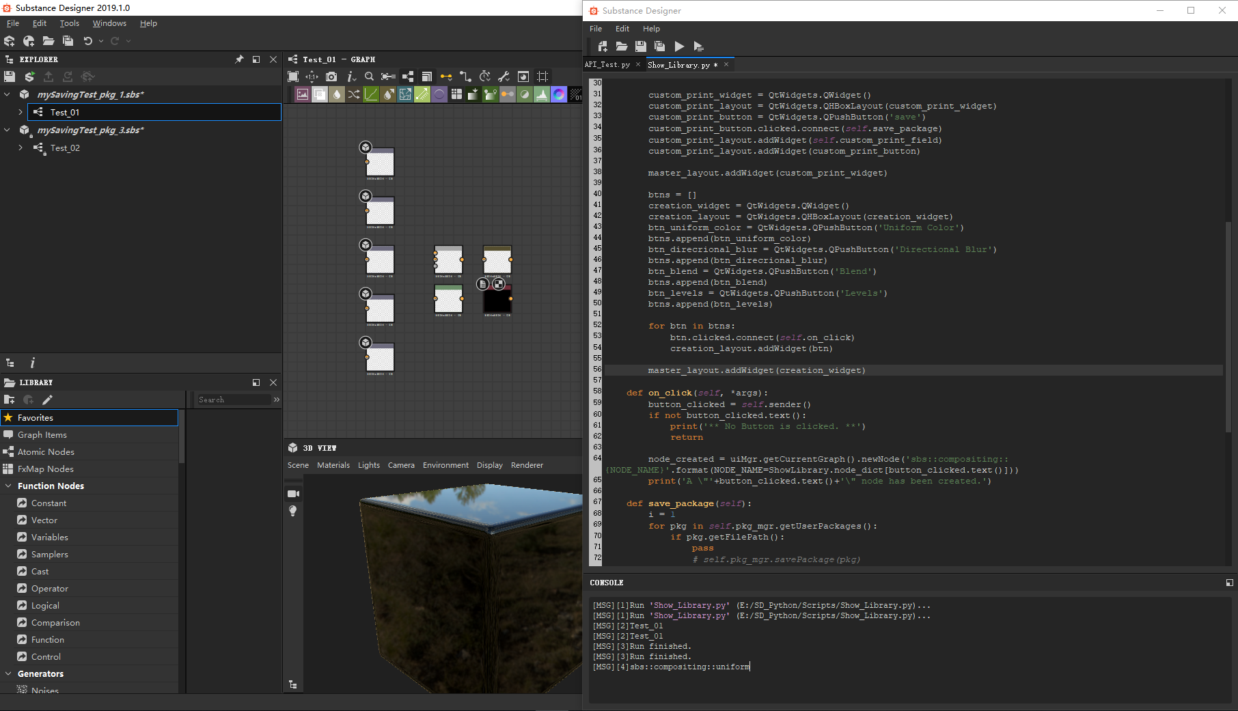Click the code editor vertical scrollbar
The height and width of the screenshot is (711, 1238).
[1228, 326]
